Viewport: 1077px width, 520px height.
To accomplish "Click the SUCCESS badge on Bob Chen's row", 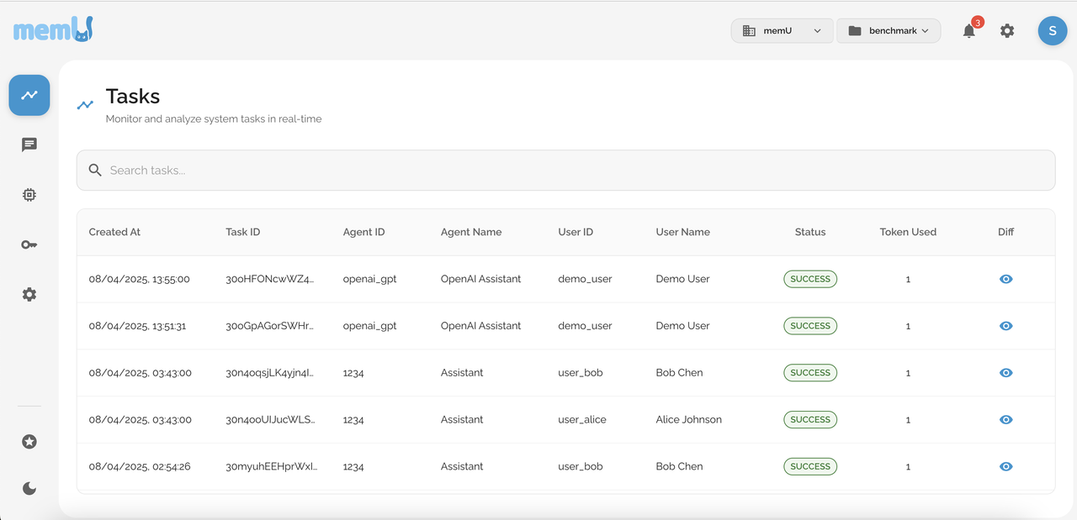I will pos(810,372).
